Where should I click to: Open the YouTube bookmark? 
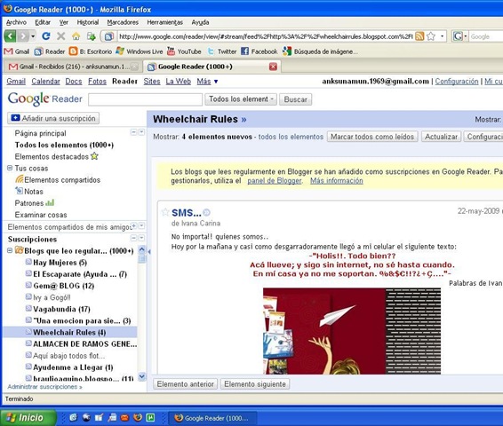point(184,51)
